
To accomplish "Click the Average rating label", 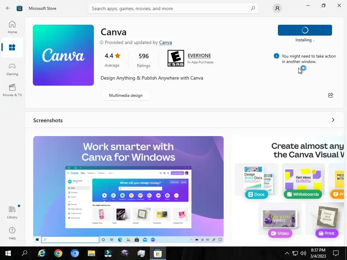I will pos(112,65).
